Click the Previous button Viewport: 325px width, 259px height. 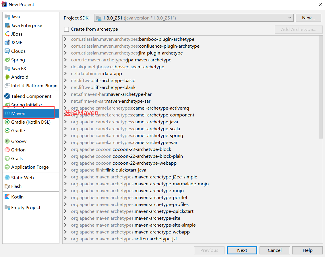coord(209,250)
